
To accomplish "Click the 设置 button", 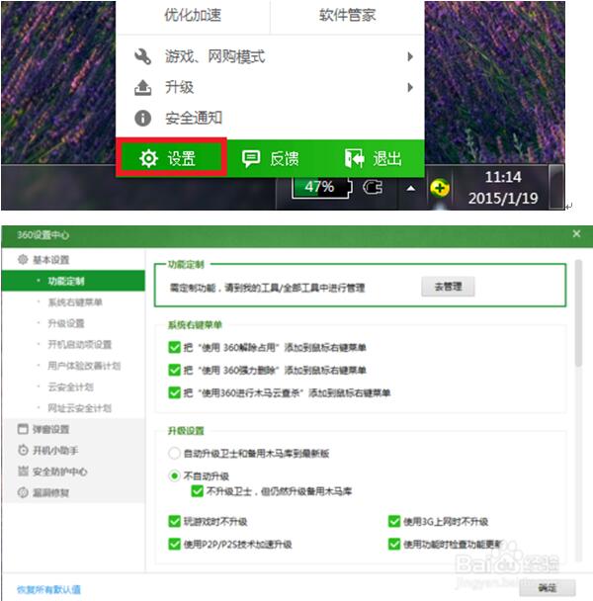I will point(171,158).
